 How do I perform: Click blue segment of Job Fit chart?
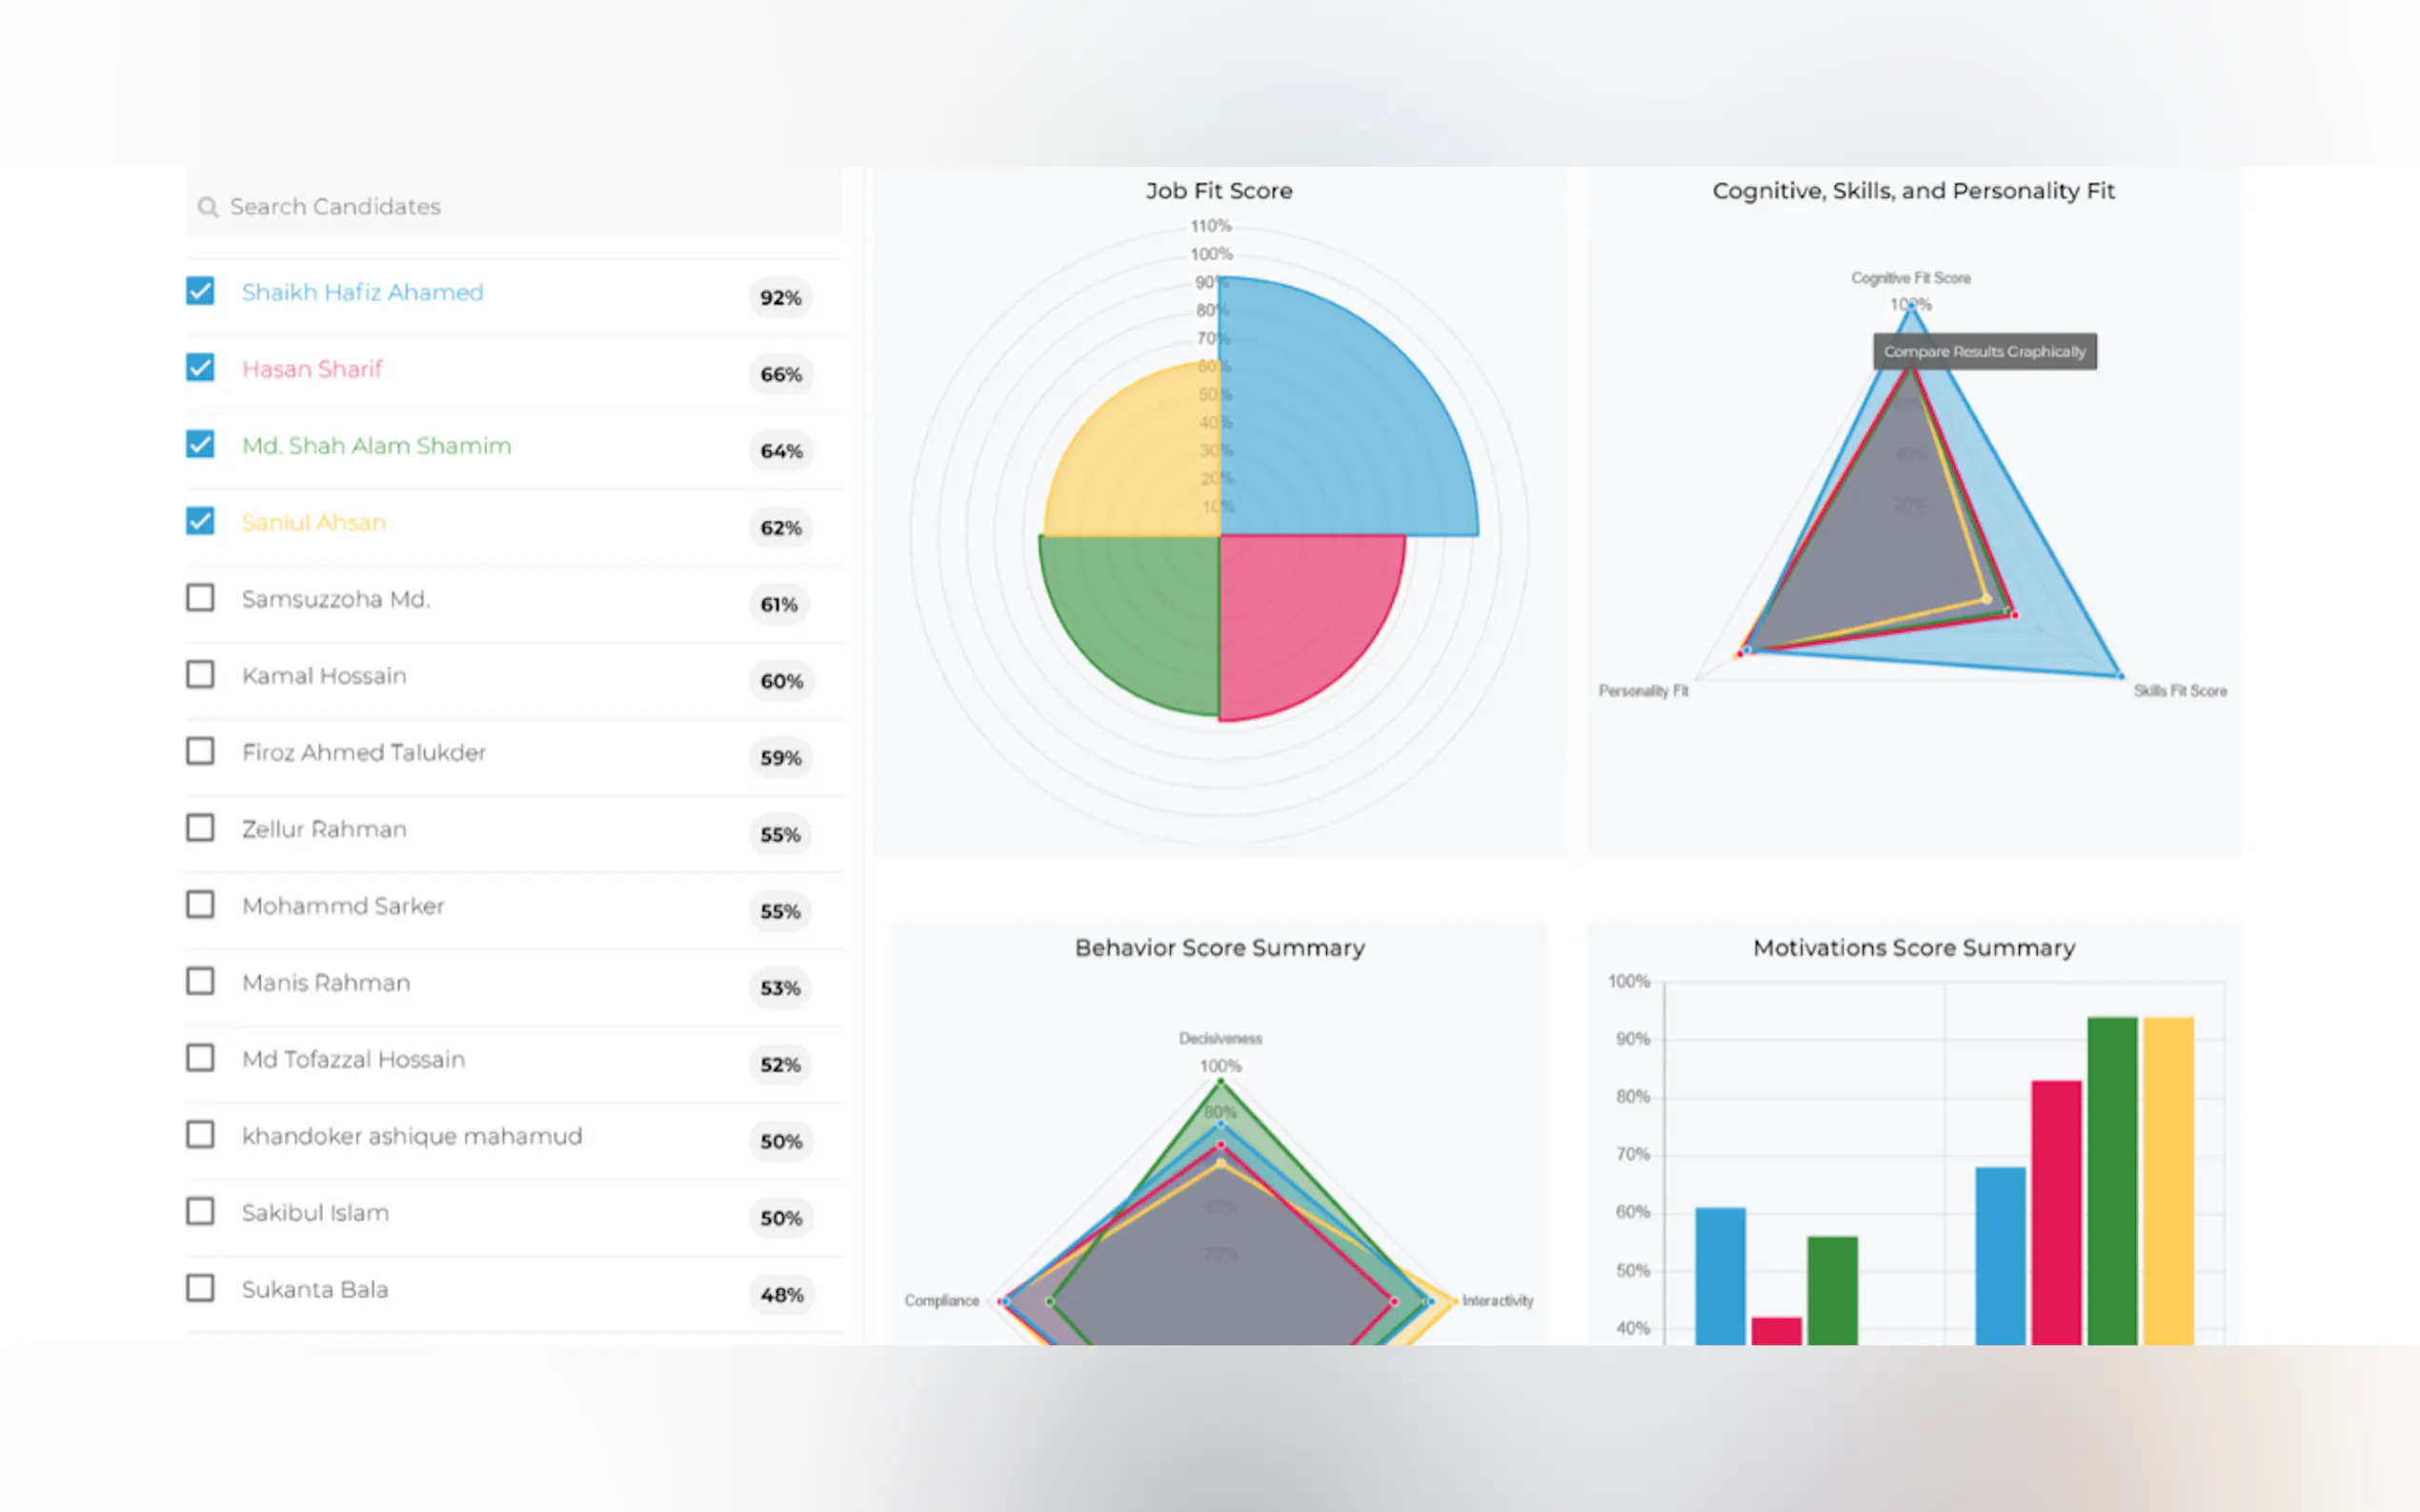pos(1341,420)
